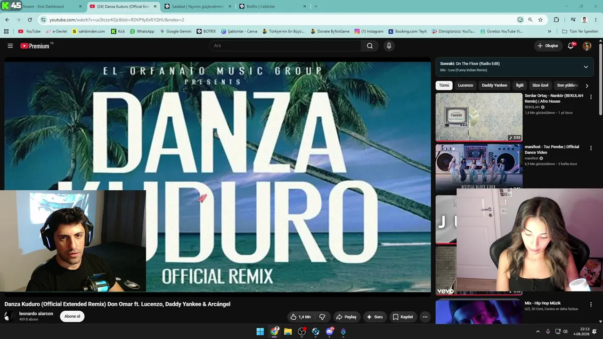
Task: Like the Danza Kuduro video
Action: [x=301, y=317]
